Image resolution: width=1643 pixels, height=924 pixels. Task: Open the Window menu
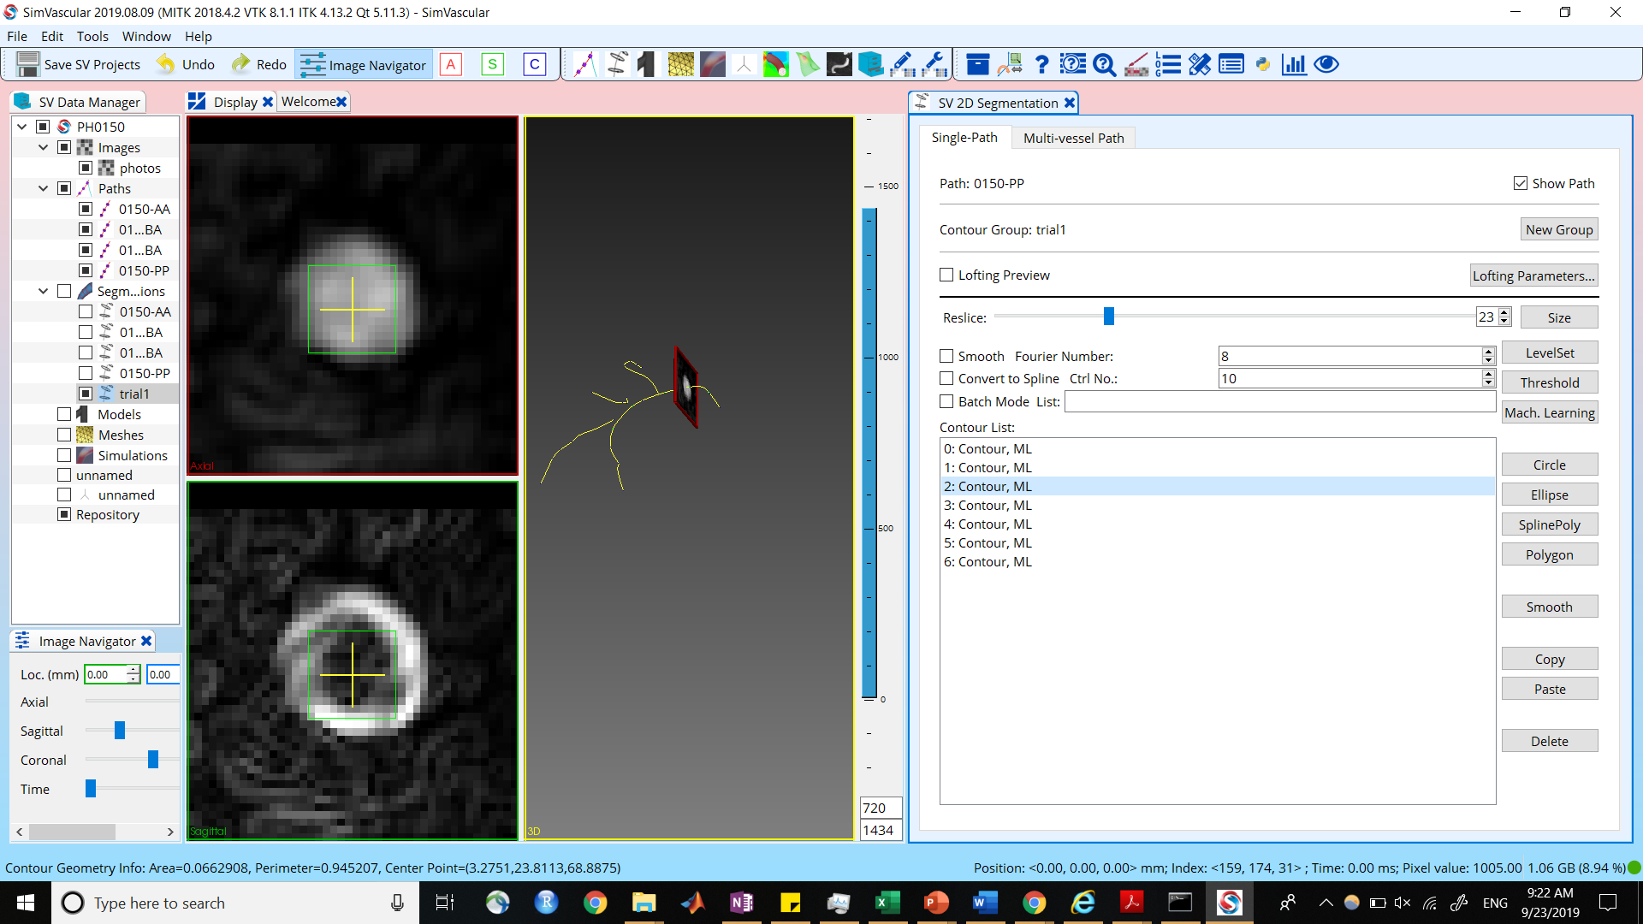point(146,36)
